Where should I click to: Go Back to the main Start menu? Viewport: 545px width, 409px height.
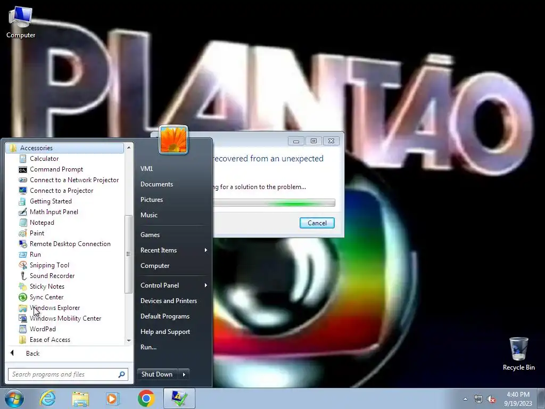pos(32,354)
